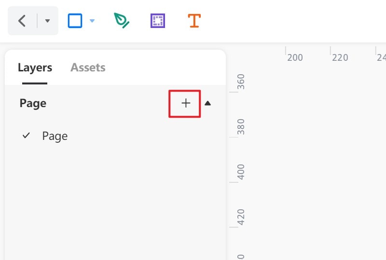Click the 420 mark on vertical ruler
Image resolution: width=386 pixels, height=260 pixels.
(x=240, y=217)
